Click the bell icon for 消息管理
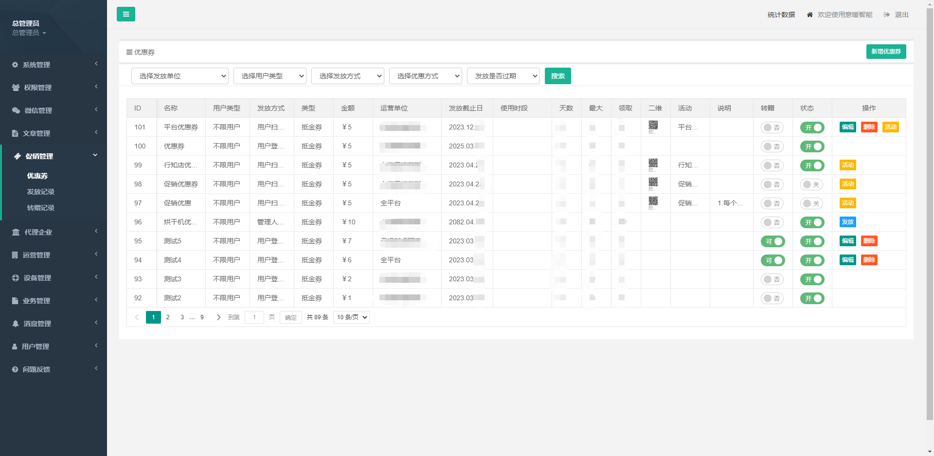Image resolution: width=934 pixels, height=456 pixels. (16, 324)
